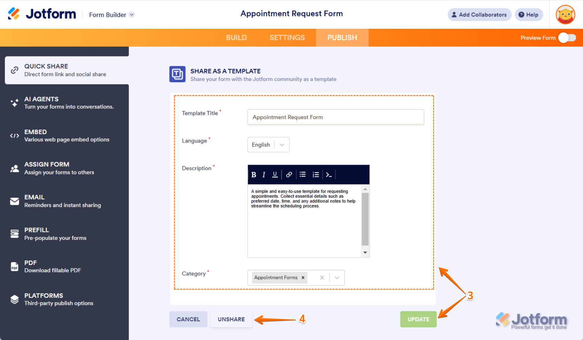Click the Add Collaborators button
The height and width of the screenshot is (340, 583).
pos(479,15)
